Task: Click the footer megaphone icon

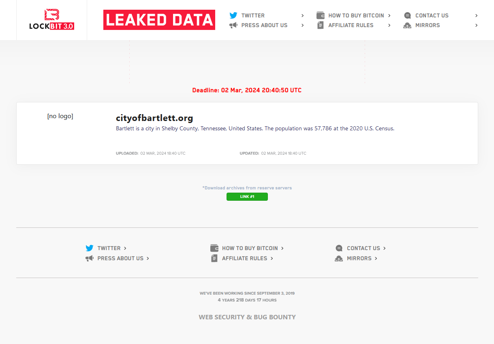Action: click(x=90, y=258)
